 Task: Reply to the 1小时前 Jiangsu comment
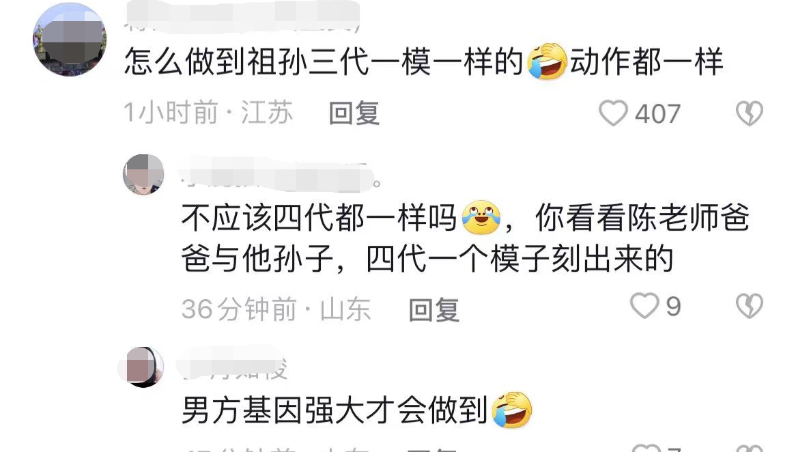tap(354, 113)
